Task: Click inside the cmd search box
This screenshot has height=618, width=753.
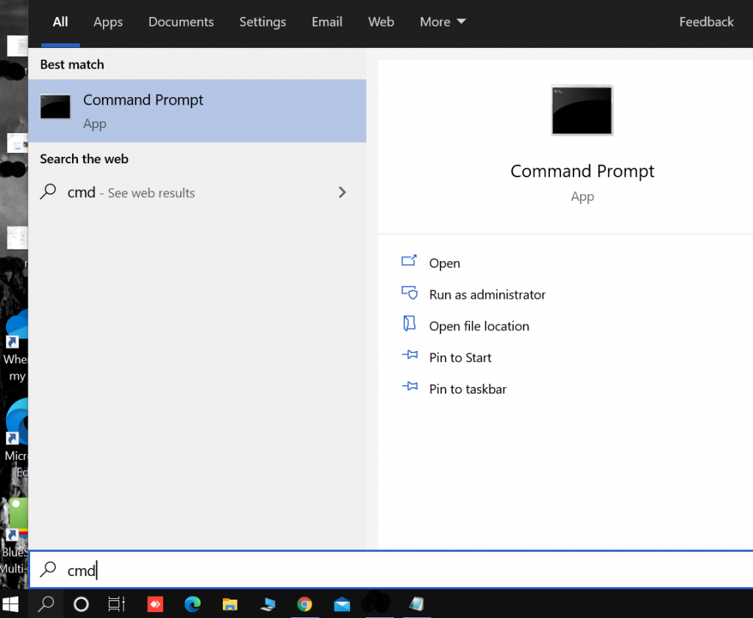Action: (391, 570)
